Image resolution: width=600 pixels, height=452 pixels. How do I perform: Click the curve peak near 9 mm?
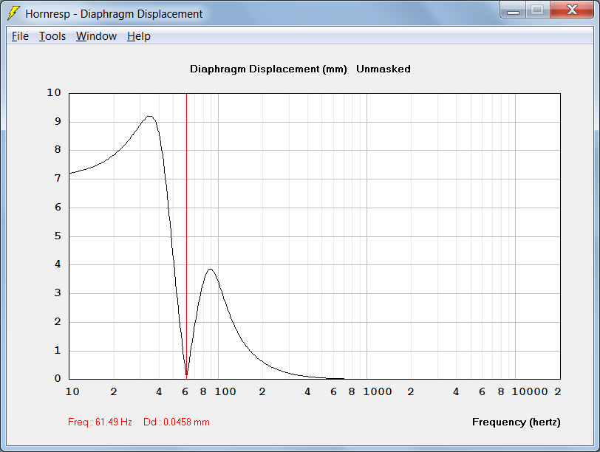click(149, 116)
